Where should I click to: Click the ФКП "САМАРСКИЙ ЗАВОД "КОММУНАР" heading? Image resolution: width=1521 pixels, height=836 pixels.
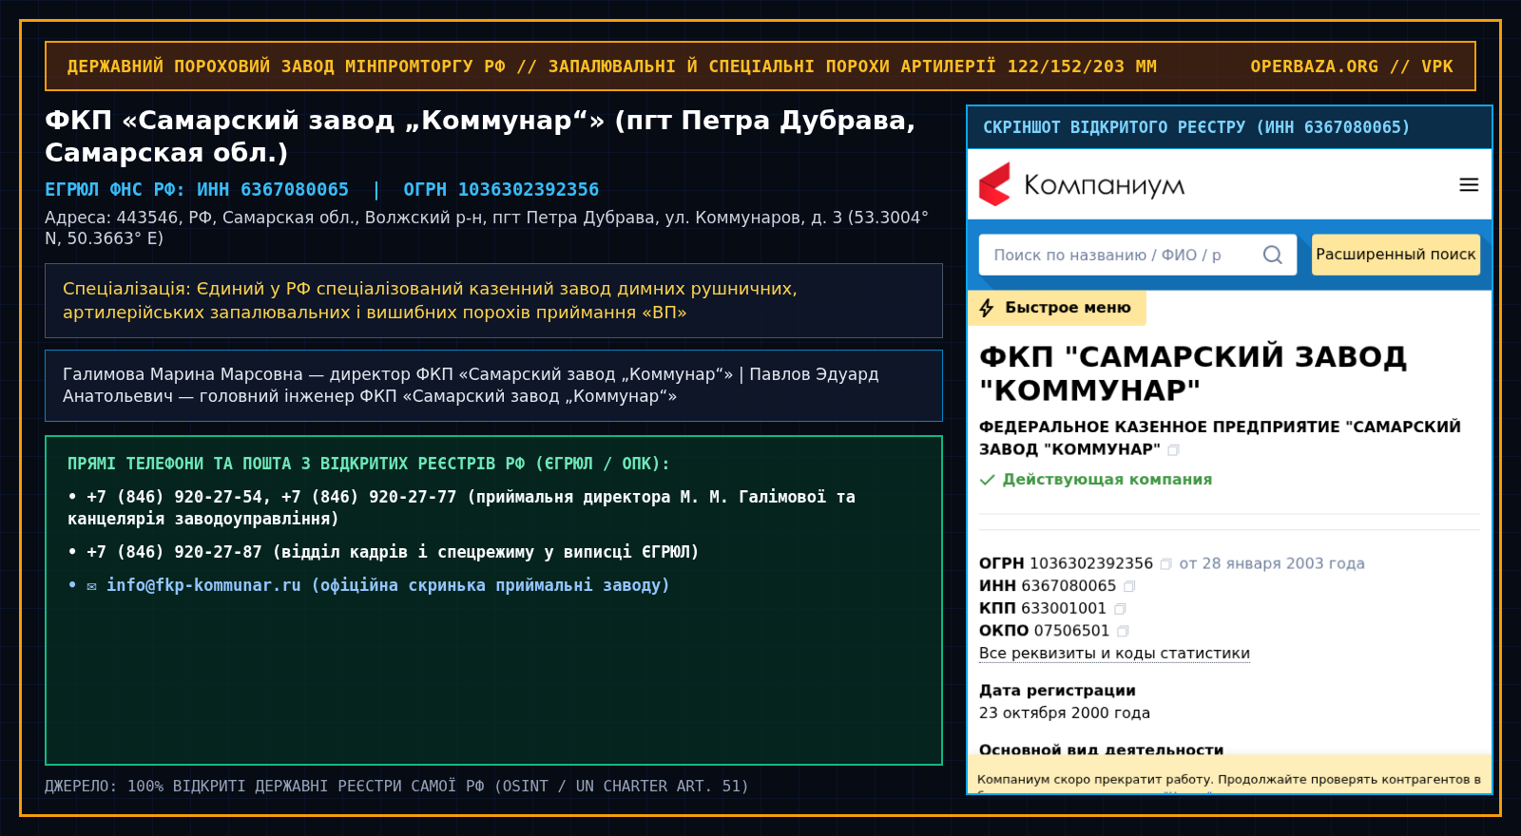[x=1193, y=373]
